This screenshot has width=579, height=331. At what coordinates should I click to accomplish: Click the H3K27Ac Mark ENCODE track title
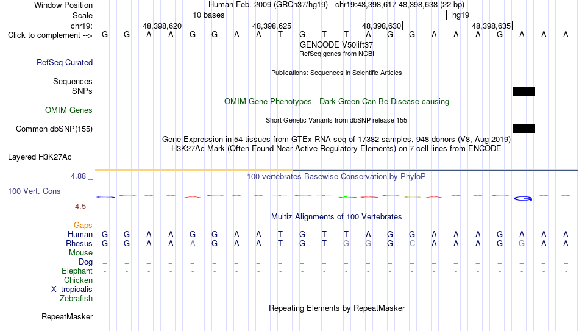click(336, 149)
